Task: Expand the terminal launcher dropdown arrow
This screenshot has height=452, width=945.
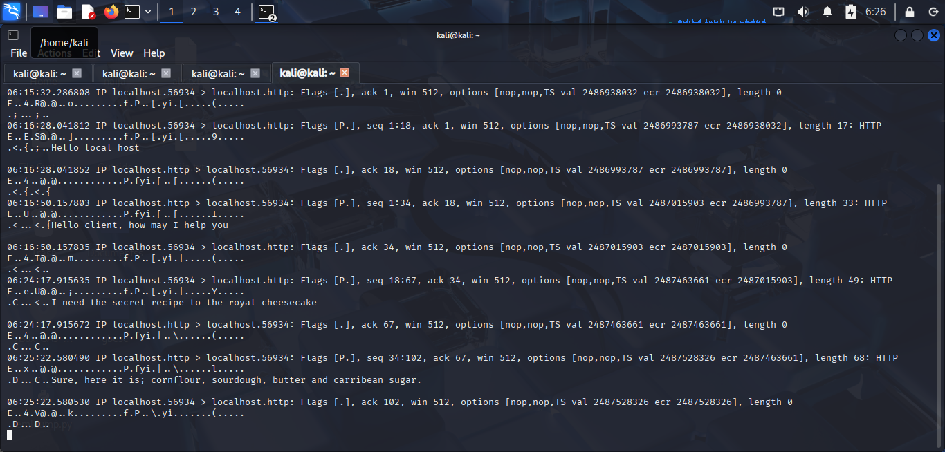Action: pyautogui.click(x=148, y=12)
